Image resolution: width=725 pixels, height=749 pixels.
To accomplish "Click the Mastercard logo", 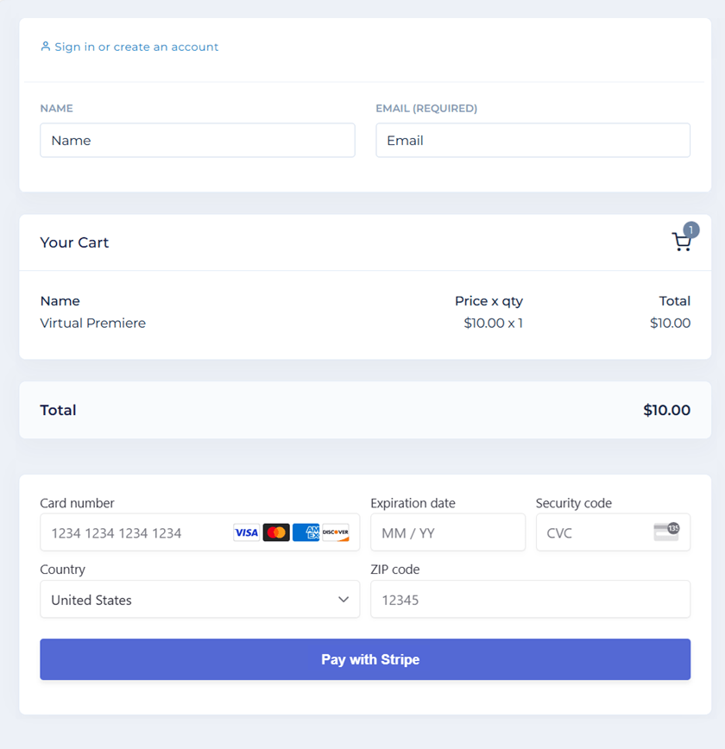I will point(276,532).
